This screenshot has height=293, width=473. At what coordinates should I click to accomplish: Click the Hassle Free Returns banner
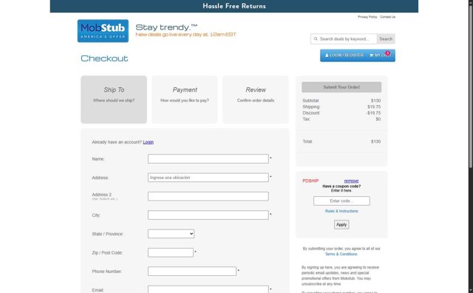coord(234,6)
